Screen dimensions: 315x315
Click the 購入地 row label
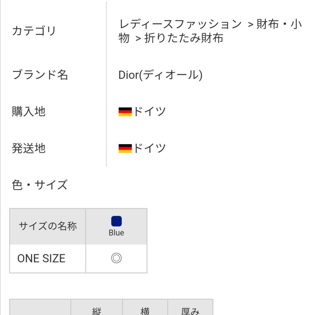[29, 111]
